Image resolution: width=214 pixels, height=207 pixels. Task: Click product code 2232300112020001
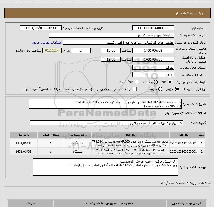[183, 143]
